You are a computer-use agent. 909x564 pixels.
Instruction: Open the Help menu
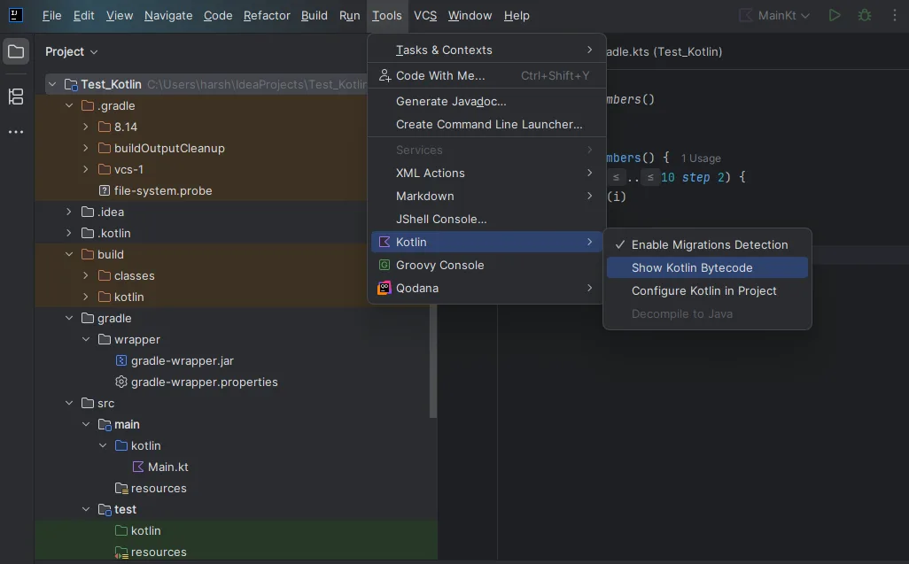517,16
